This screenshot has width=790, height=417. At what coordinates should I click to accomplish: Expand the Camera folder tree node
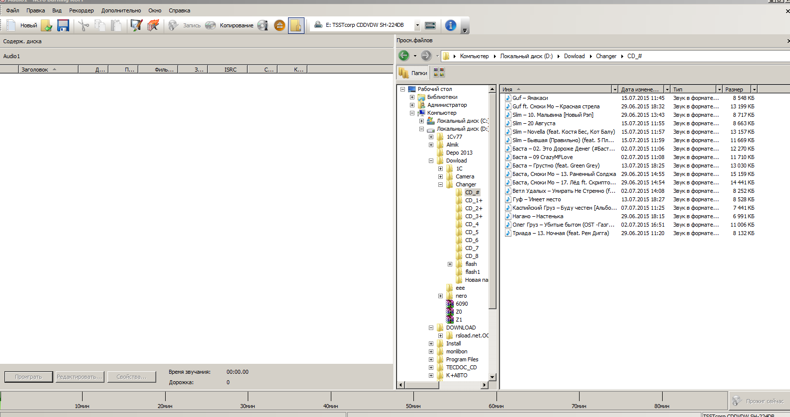click(x=440, y=176)
